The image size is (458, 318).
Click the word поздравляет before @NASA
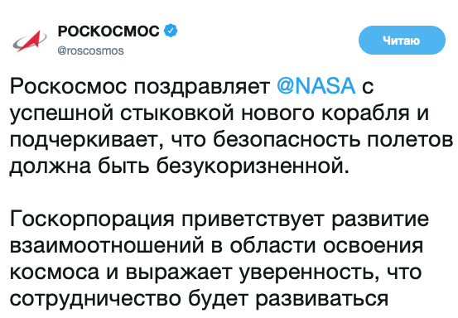[202, 88]
